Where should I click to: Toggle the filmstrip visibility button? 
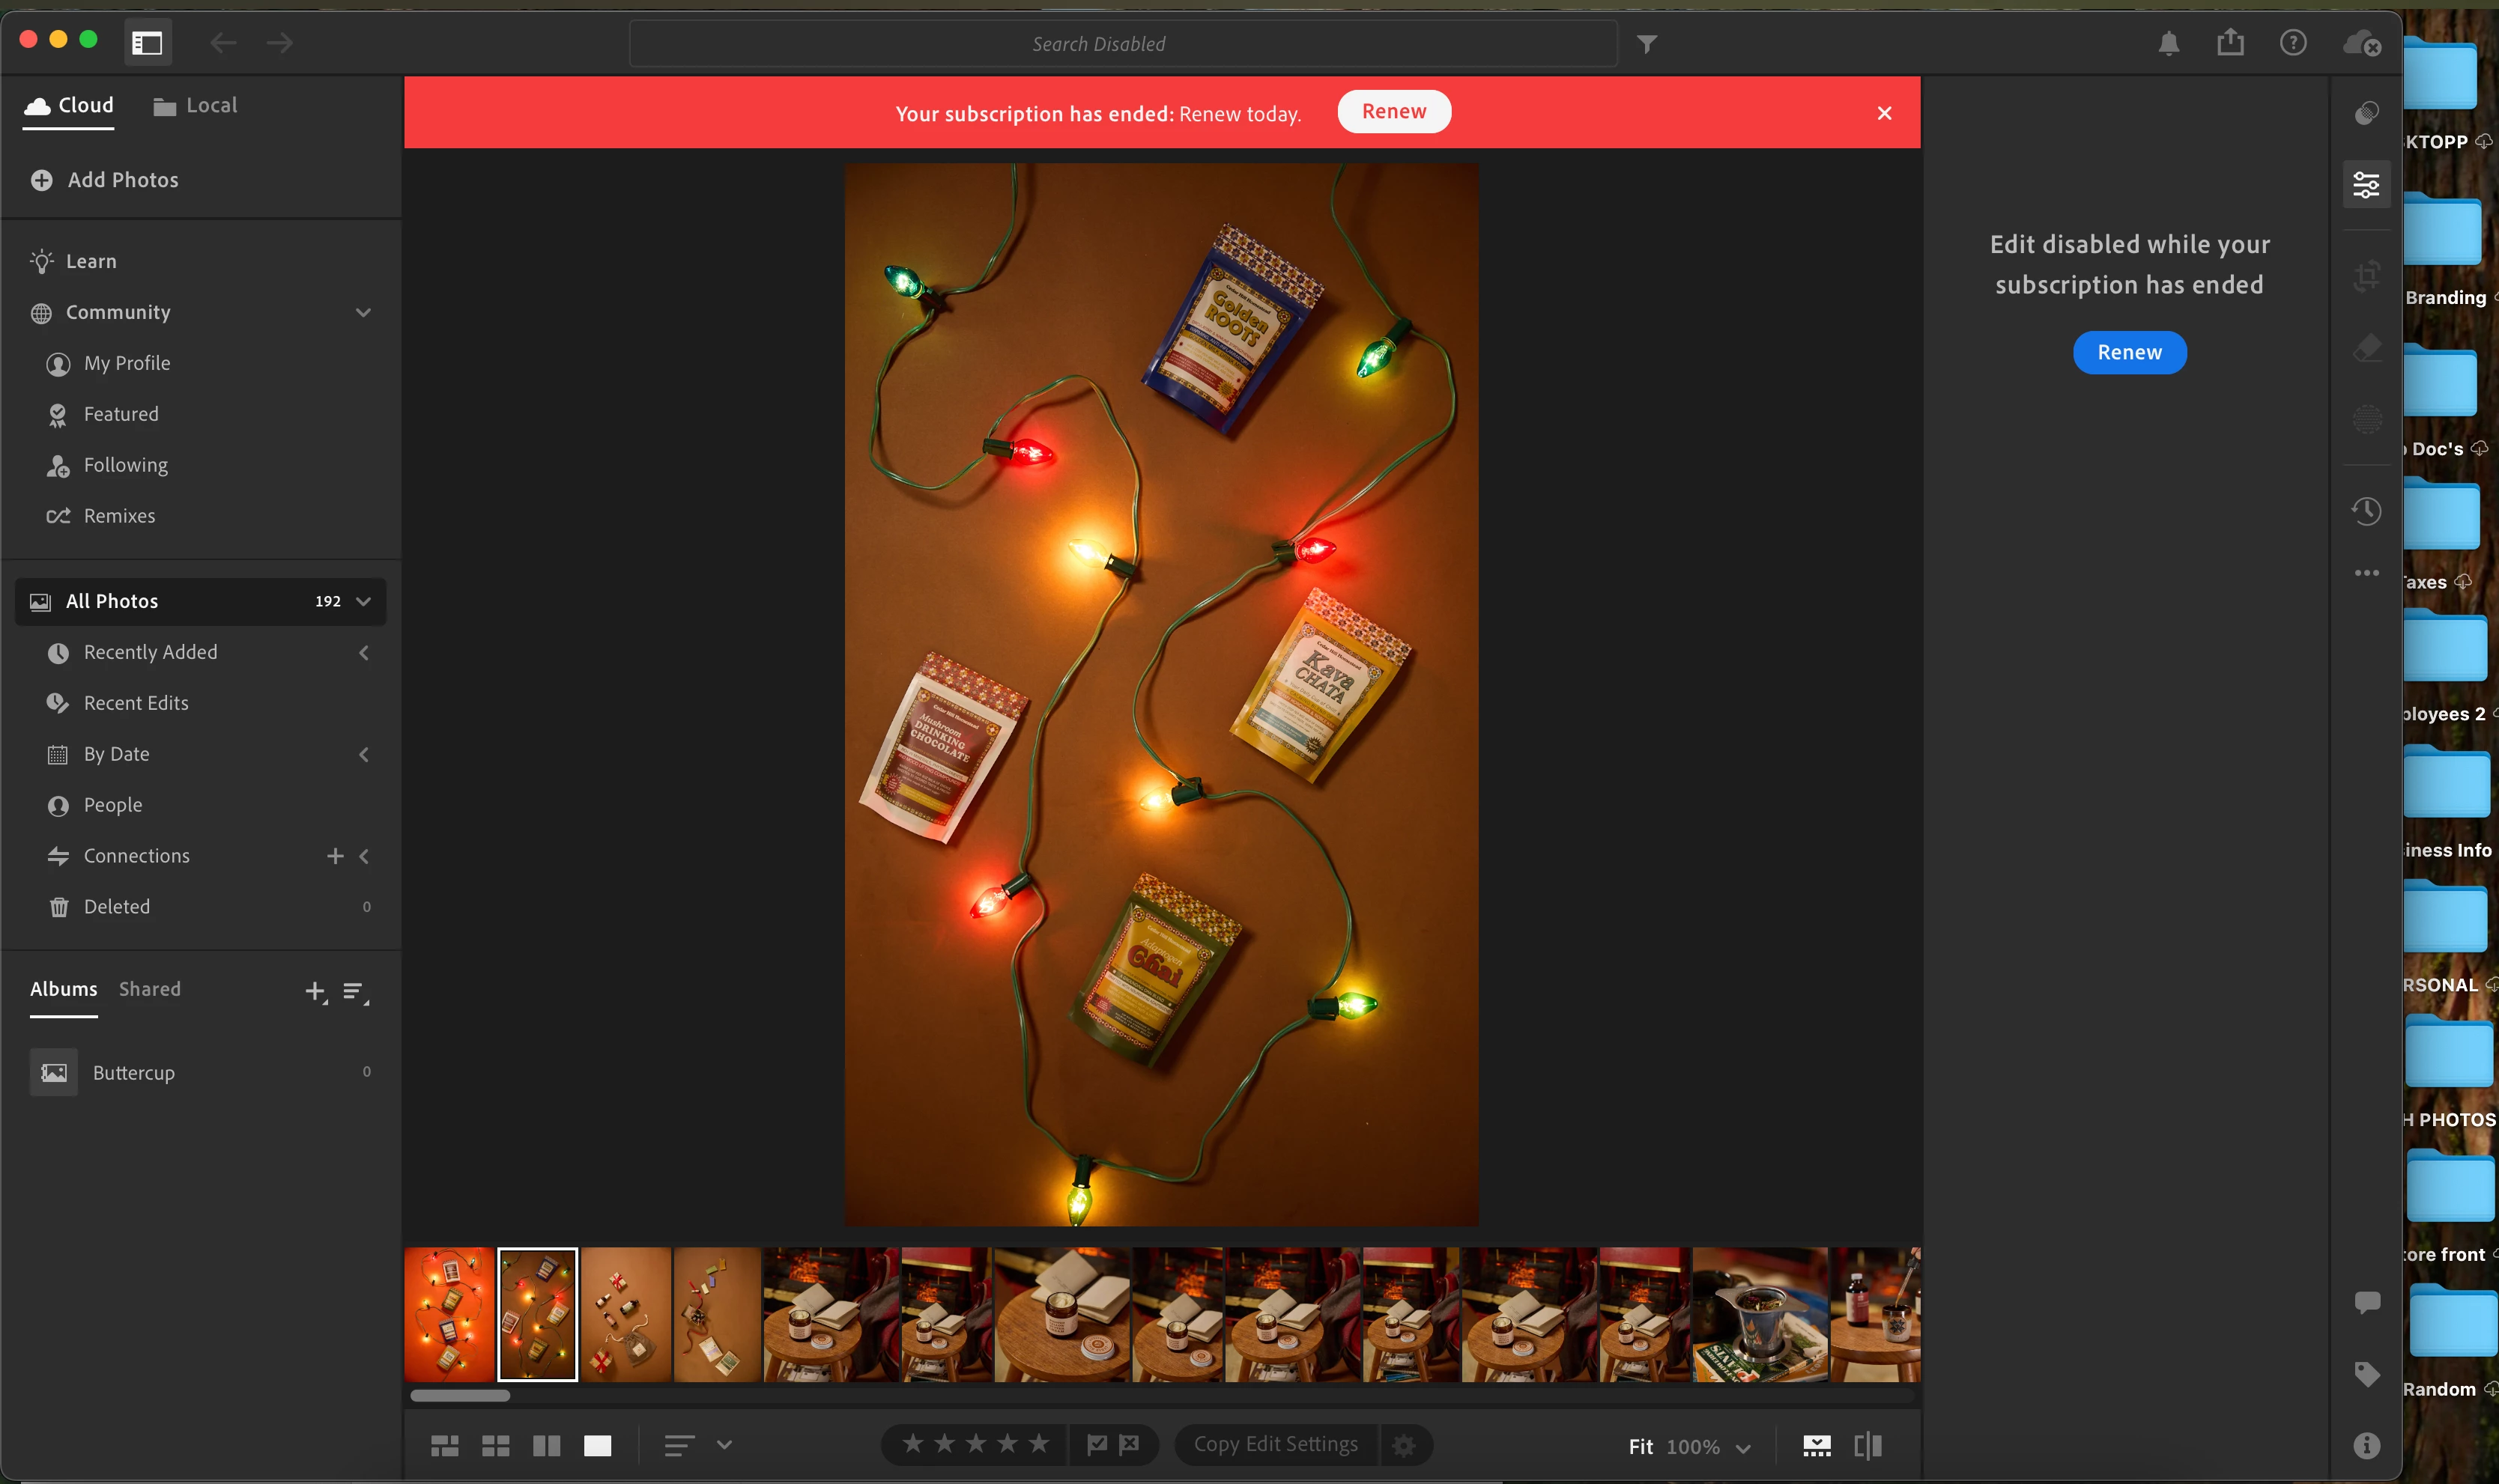click(1817, 1446)
